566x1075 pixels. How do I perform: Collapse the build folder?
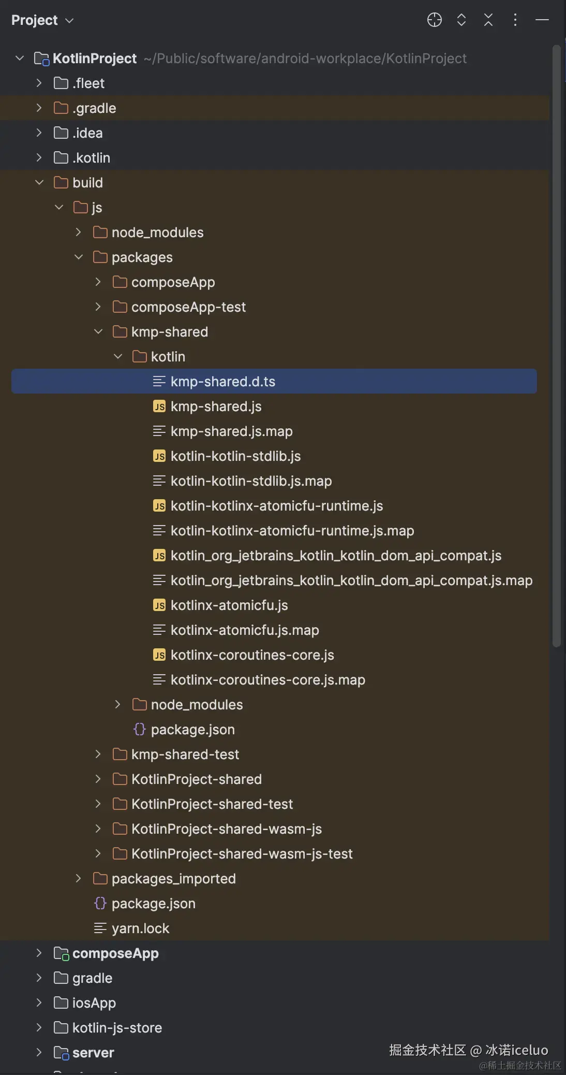(x=39, y=183)
